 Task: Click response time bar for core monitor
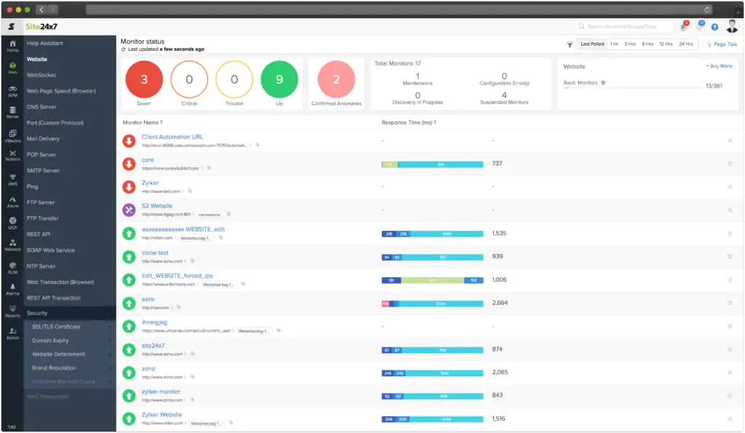click(x=432, y=164)
